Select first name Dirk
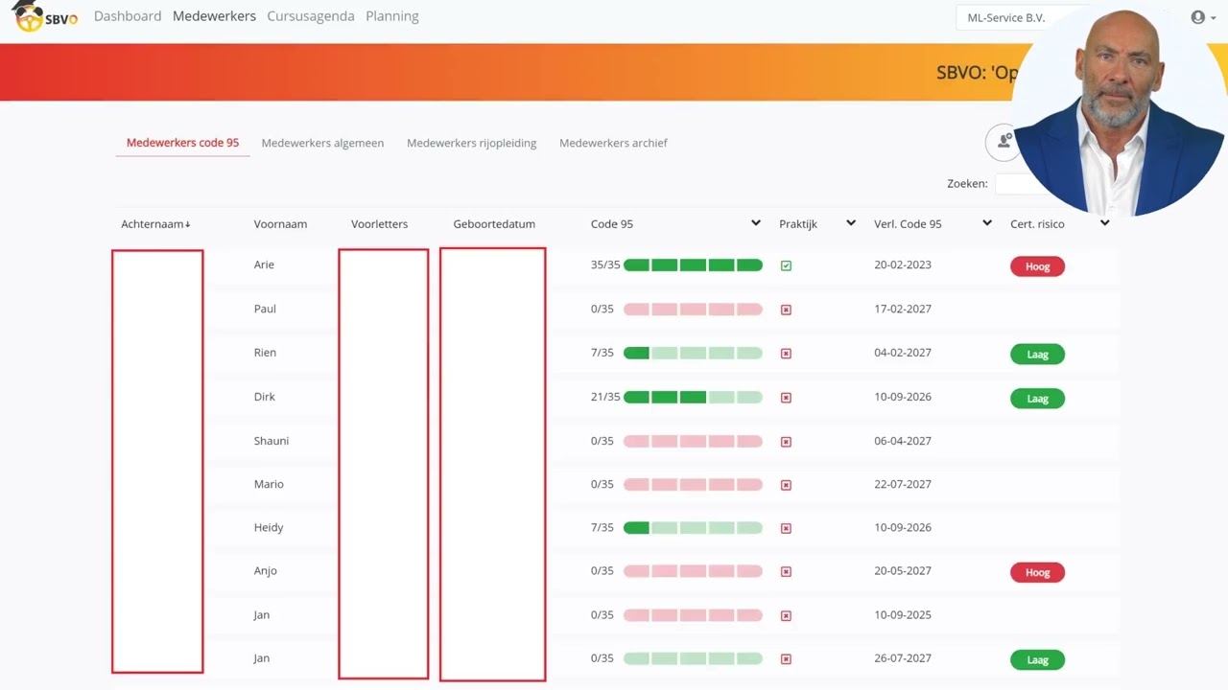1228x690 pixels. pos(264,397)
